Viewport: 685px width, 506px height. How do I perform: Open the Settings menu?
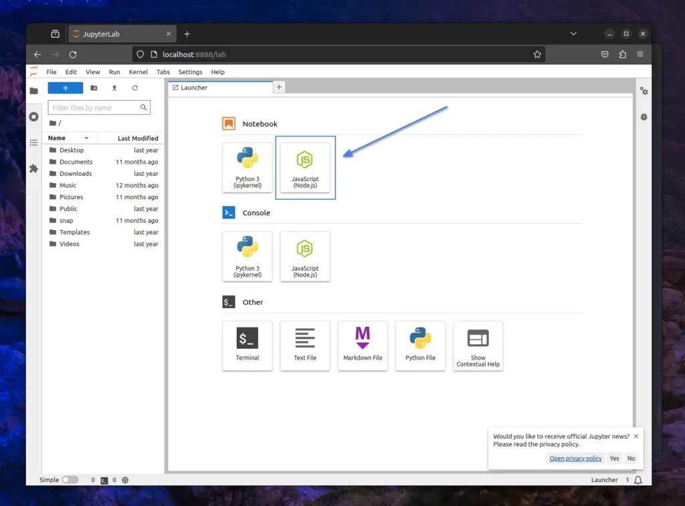[x=191, y=72]
